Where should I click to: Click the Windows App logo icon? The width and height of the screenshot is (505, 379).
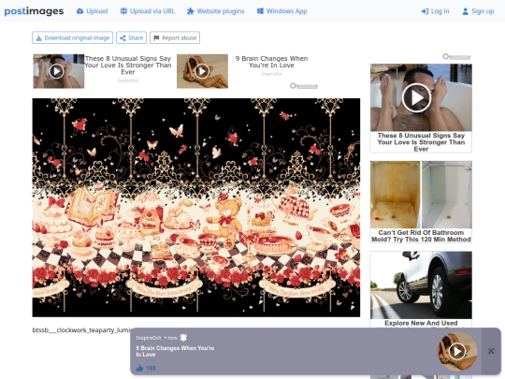click(x=260, y=11)
